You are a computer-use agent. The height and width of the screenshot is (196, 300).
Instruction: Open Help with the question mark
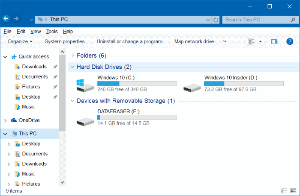pos(290,41)
